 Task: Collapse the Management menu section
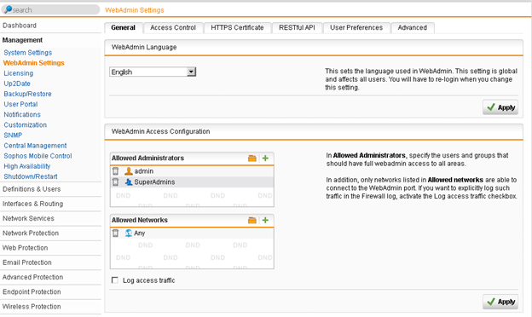coord(22,40)
